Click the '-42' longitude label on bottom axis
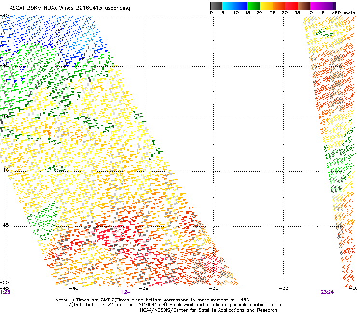Screen dimensions: 357x313 click(x=73, y=288)
